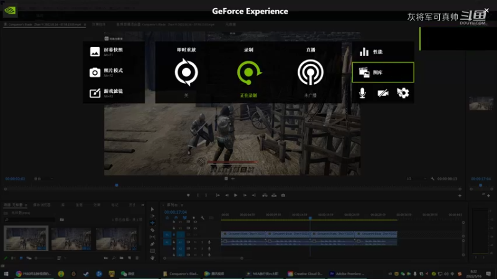Step back one frame in source monitor
The width and height of the screenshot is (497, 279).
pos(227,195)
